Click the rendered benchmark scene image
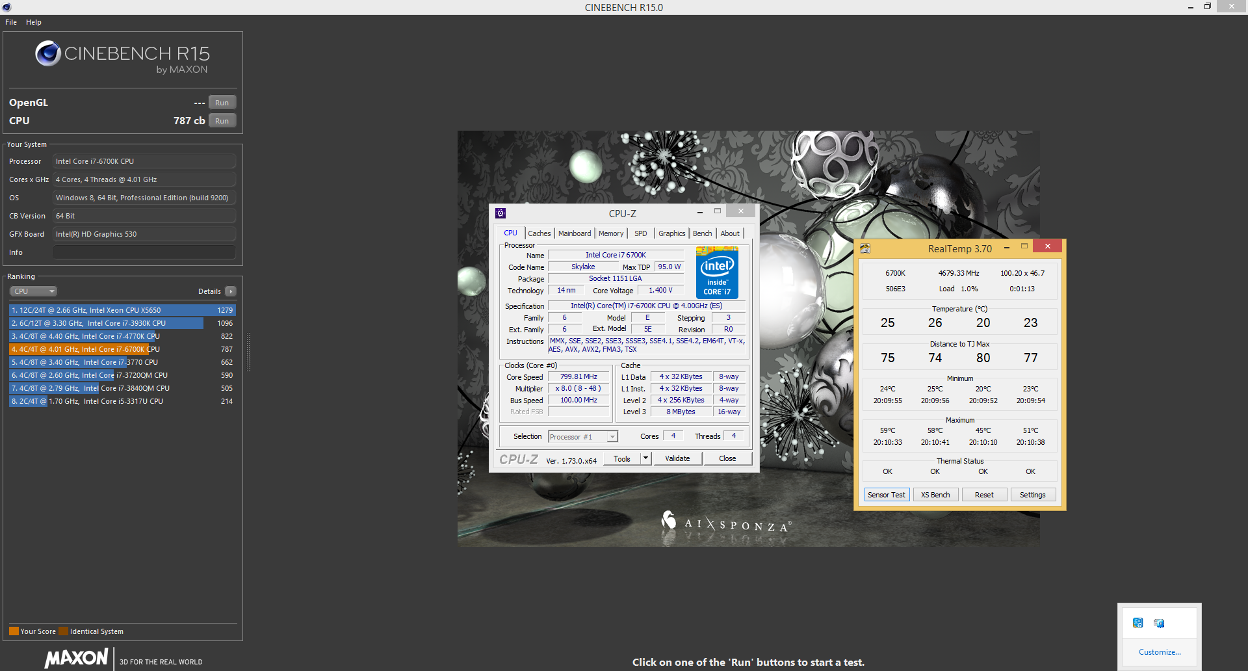The image size is (1248, 671). coord(748,338)
